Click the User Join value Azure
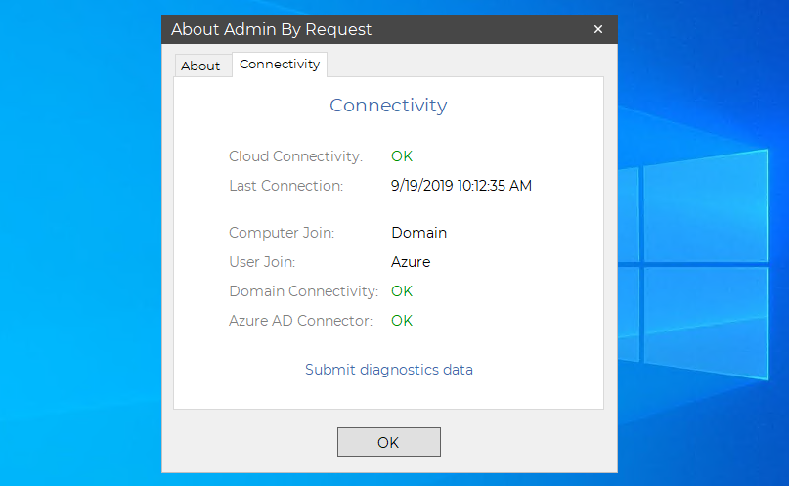This screenshot has width=789, height=486. (x=411, y=262)
